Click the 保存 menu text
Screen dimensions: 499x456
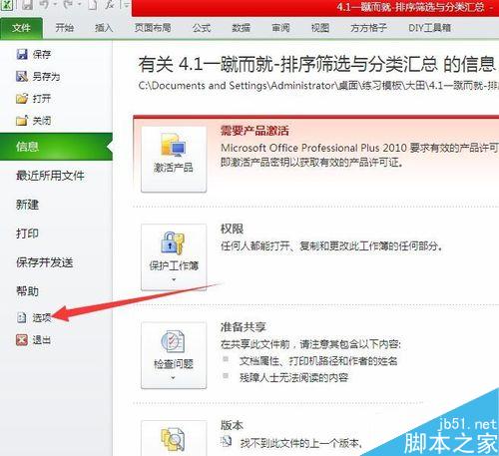click(x=42, y=54)
